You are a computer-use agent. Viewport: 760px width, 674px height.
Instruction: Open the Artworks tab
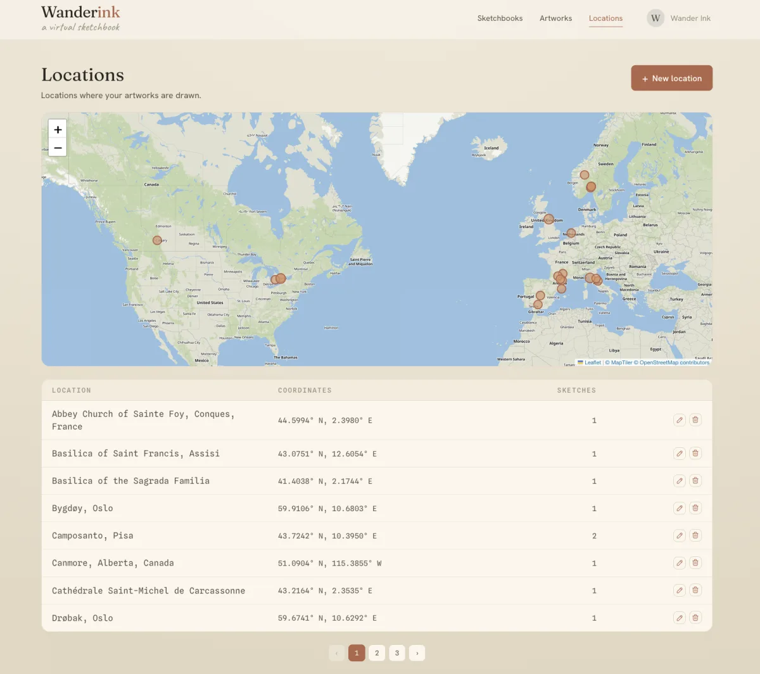tap(555, 18)
